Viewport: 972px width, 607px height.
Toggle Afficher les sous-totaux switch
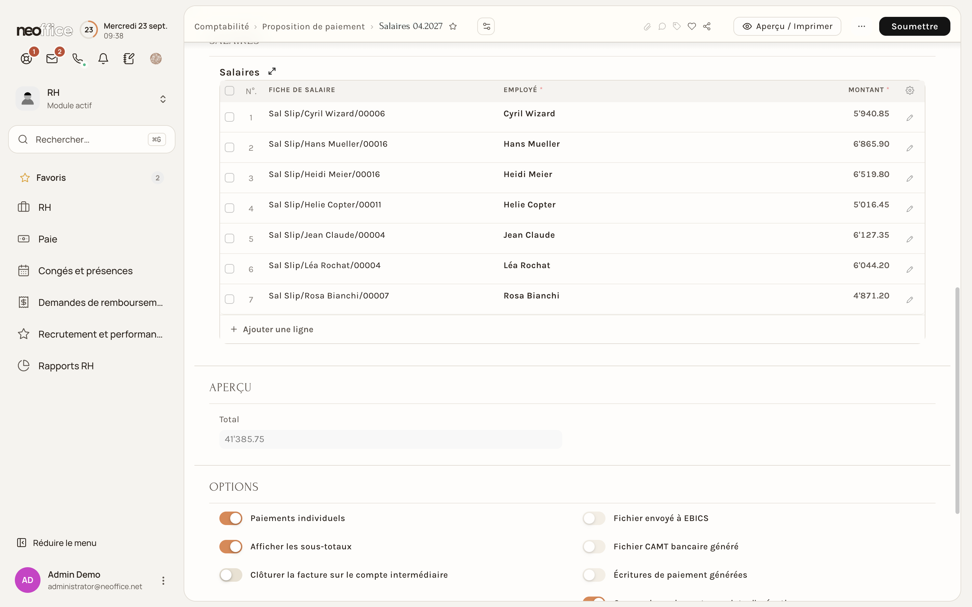[231, 547]
